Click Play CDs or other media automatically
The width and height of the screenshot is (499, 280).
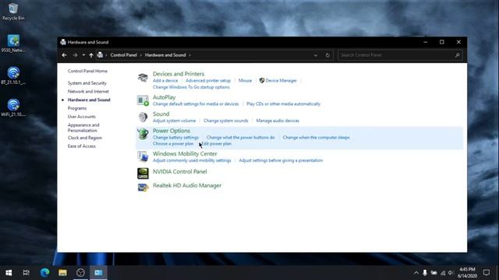283,103
